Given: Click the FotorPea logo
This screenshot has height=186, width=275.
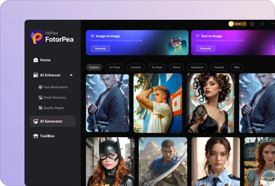Looking at the screenshot, I should click(36, 37).
